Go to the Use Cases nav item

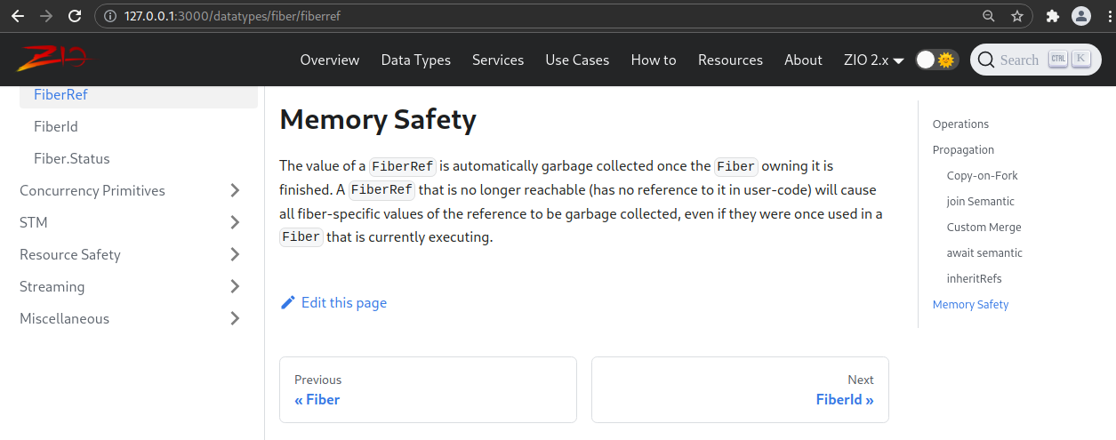tap(577, 60)
